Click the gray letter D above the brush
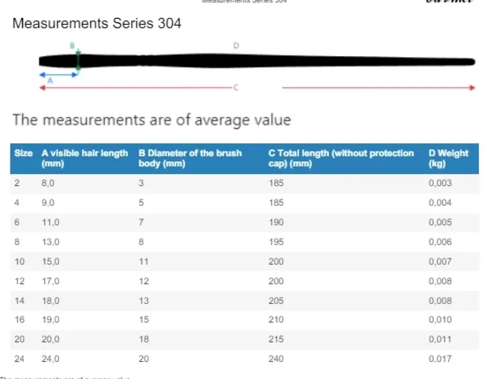Screen dimensions: 484x379 [236, 46]
